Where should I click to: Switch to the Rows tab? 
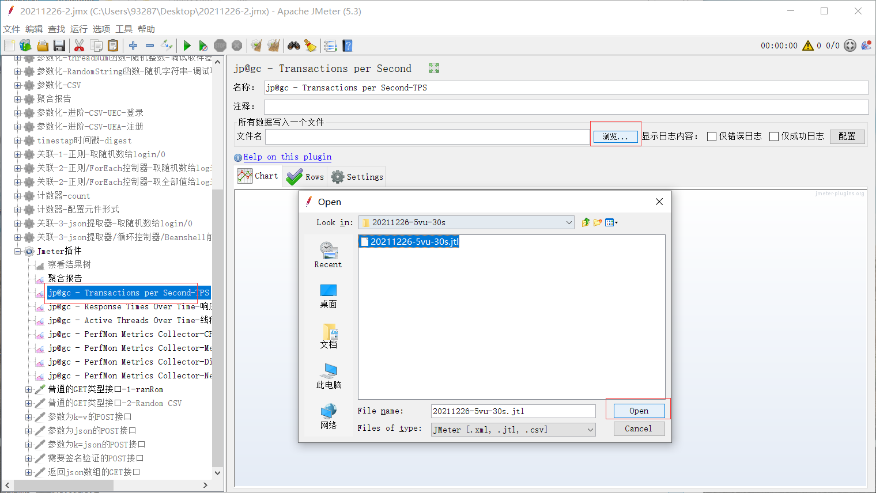305,177
